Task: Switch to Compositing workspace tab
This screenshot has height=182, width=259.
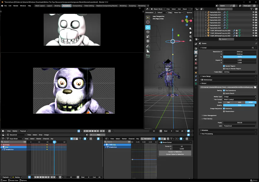Action: [77, 6]
